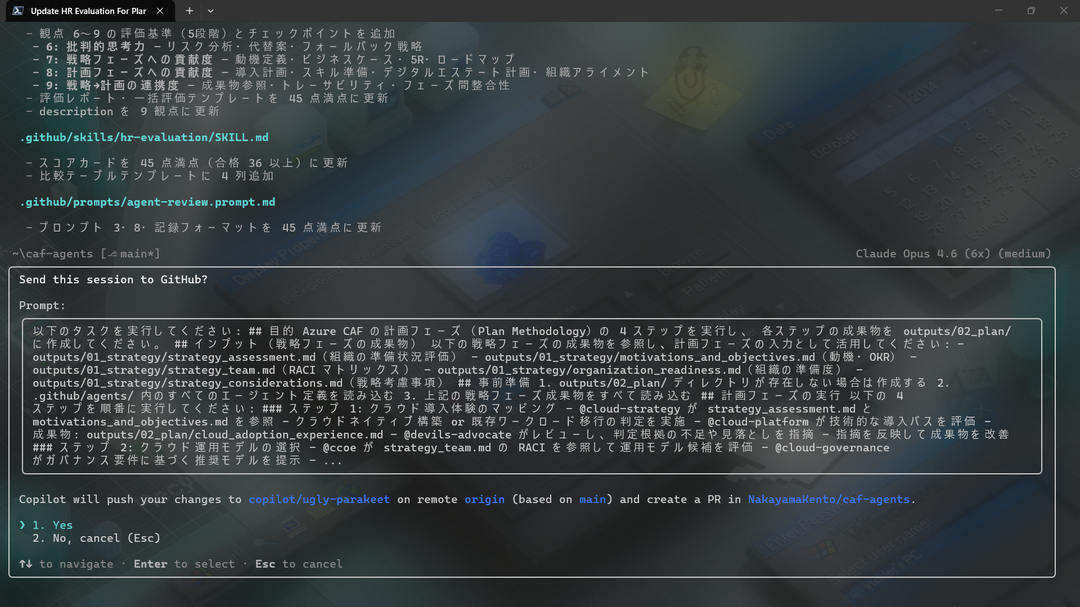Close the terminal window
Screen dimensions: 1080x607
coord(1064,11)
